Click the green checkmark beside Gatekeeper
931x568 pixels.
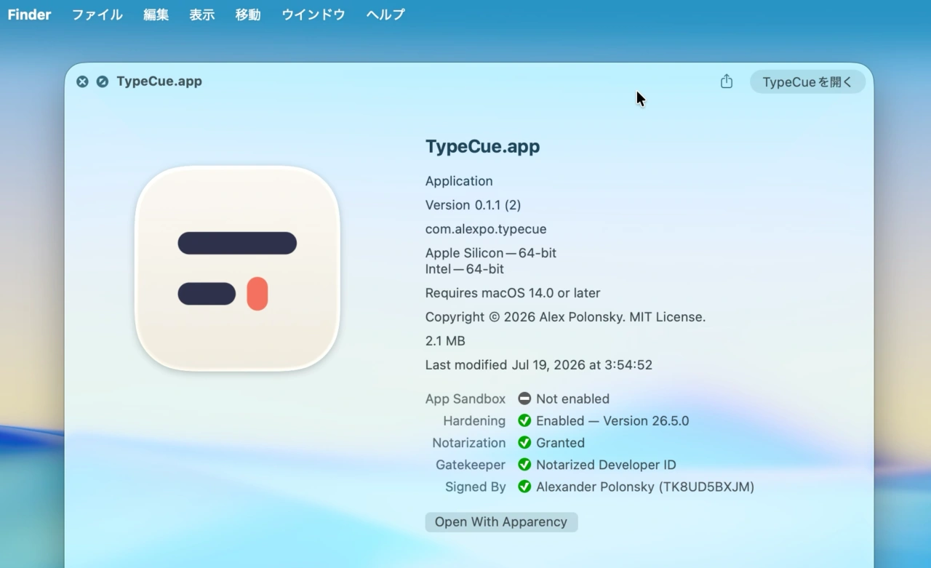(x=524, y=465)
